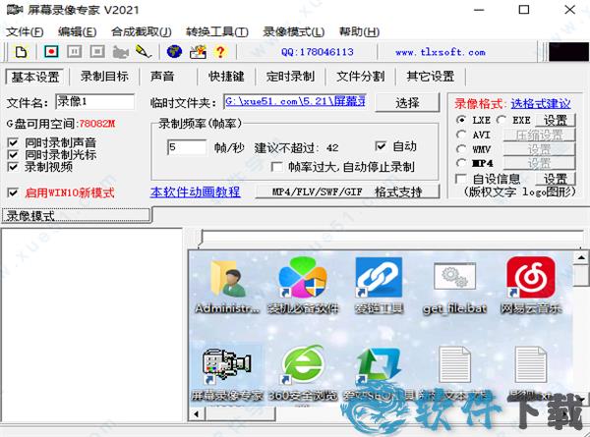The width and height of the screenshot is (590, 437).
Task: Select the MP4 format radio button
Action: click(x=461, y=163)
